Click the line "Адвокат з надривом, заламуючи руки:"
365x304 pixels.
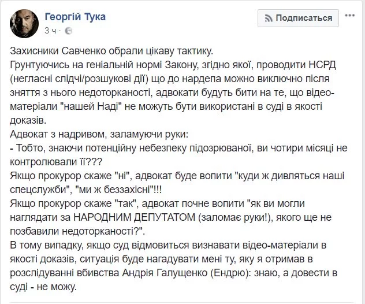(99, 134)
